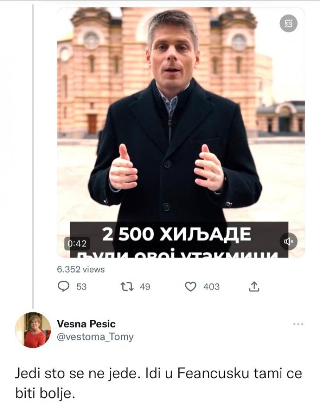
Task: Open the @vestoma_Tomy handle link
Action: coord(95,337)
